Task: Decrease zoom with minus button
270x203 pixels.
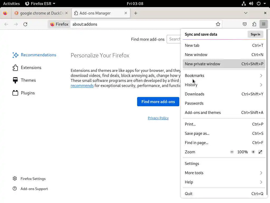Action: pos(232,152)
